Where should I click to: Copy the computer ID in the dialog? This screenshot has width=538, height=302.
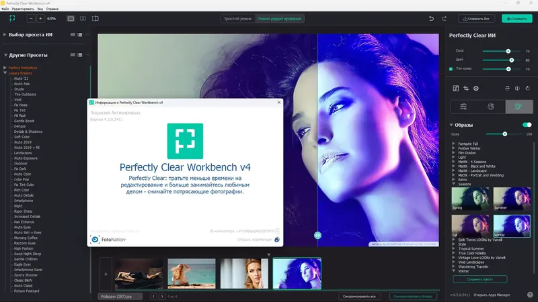pyautogui.click(x=277, y=231)
